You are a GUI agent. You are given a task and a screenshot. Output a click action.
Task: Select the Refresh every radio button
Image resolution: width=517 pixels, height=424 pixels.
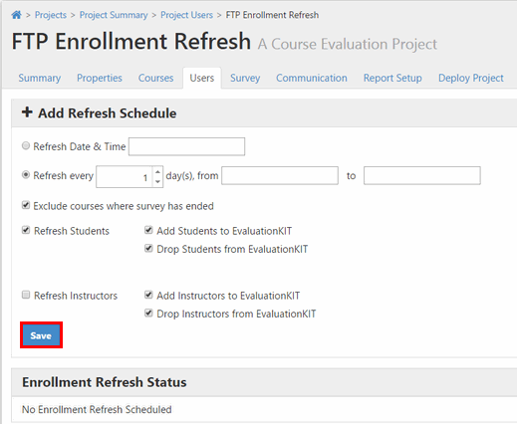[26, 175]
